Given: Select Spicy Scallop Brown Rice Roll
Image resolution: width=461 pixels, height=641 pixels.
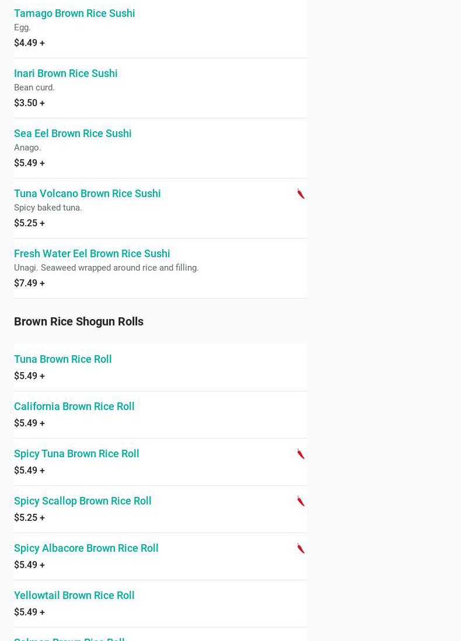Looking at the screenshot, I should 82,500.
